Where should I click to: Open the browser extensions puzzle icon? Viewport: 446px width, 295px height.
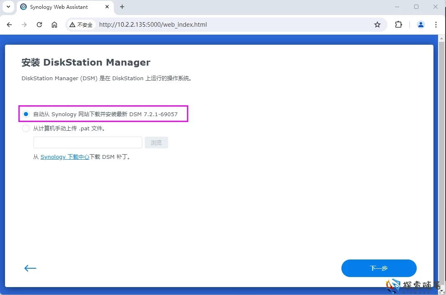pyautogui.click(x=398, y=25)
